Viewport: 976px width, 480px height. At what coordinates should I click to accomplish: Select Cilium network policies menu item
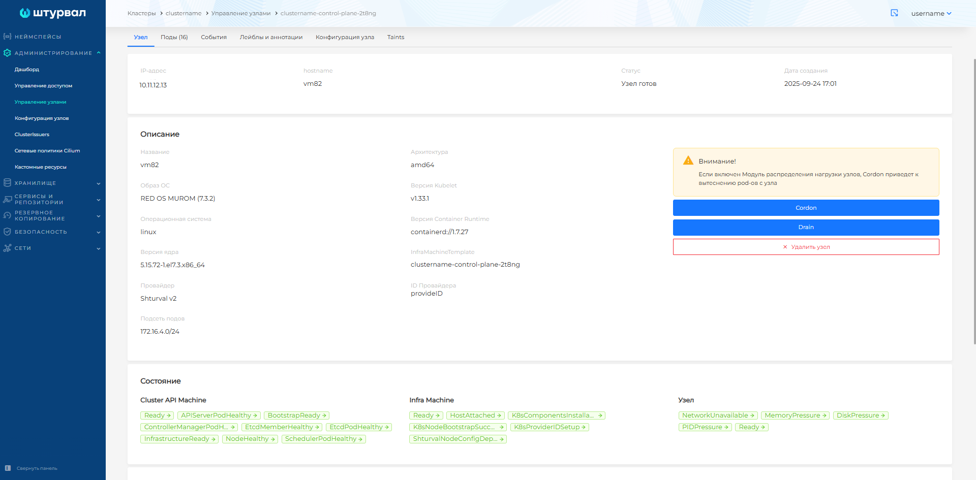coord(47,151)
